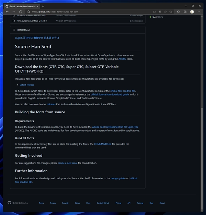Click the Blog footer link

point(151,203)
